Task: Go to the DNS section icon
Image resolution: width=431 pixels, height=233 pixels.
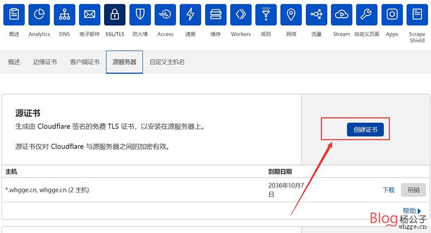Action: pyautogui.click(x=64, y=15)
